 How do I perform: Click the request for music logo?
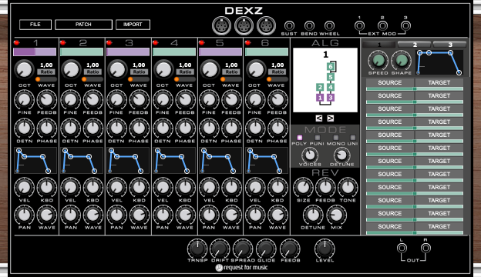pos(241,268)
